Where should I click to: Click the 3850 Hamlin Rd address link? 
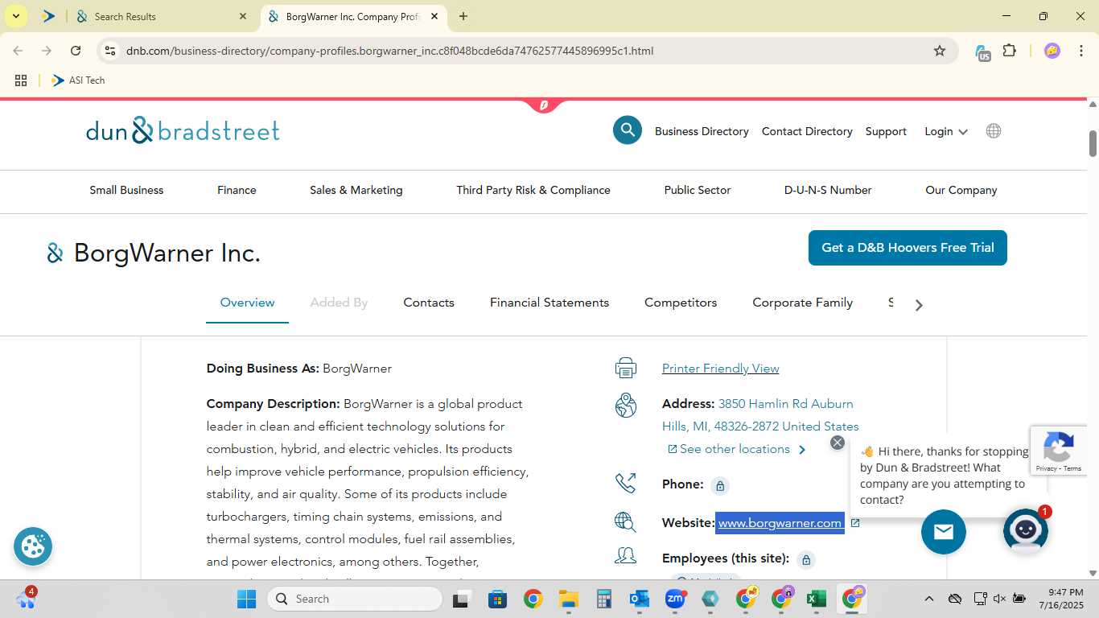click(x=760, y=415)
